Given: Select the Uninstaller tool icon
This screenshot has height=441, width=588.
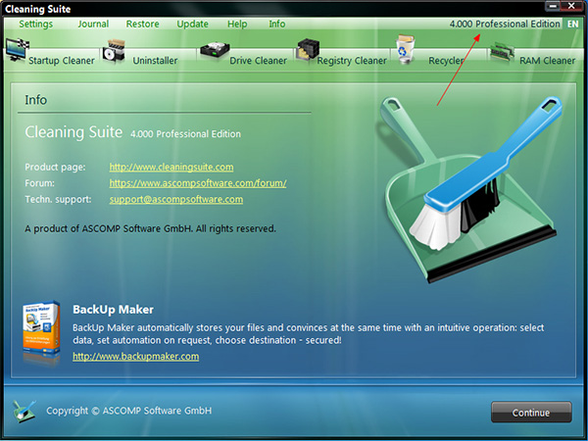Looking at the screenshot, I should [116, 50].
